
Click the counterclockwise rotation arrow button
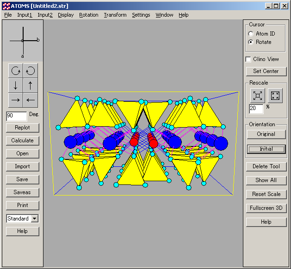30,71
